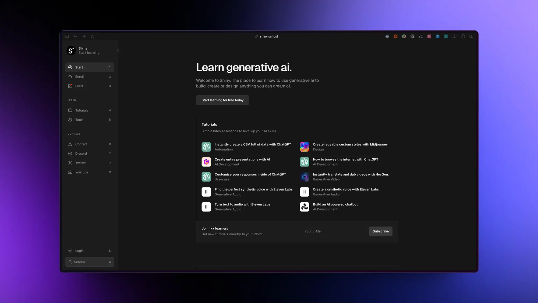Click the HeyGen tutorial icon
The height and width of the screenshot is (303, 538).
305,177
